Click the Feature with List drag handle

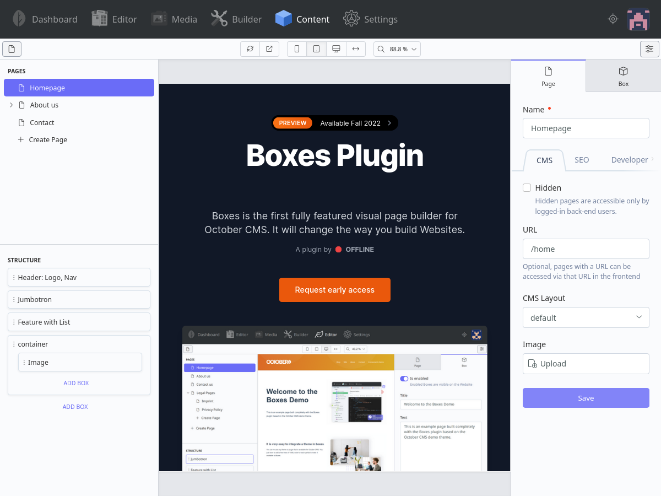click(x=14, y=322)
